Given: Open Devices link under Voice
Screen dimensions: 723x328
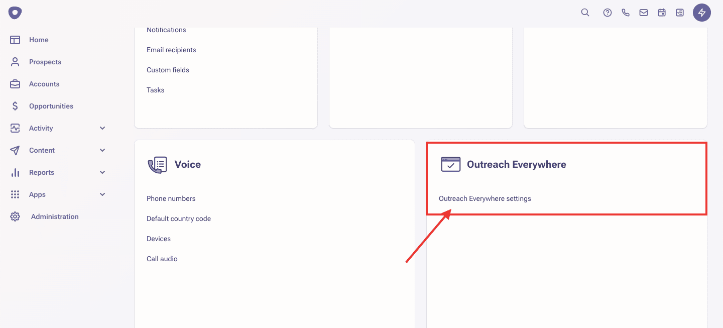Looking at the screenshot, I should (159, 239).
